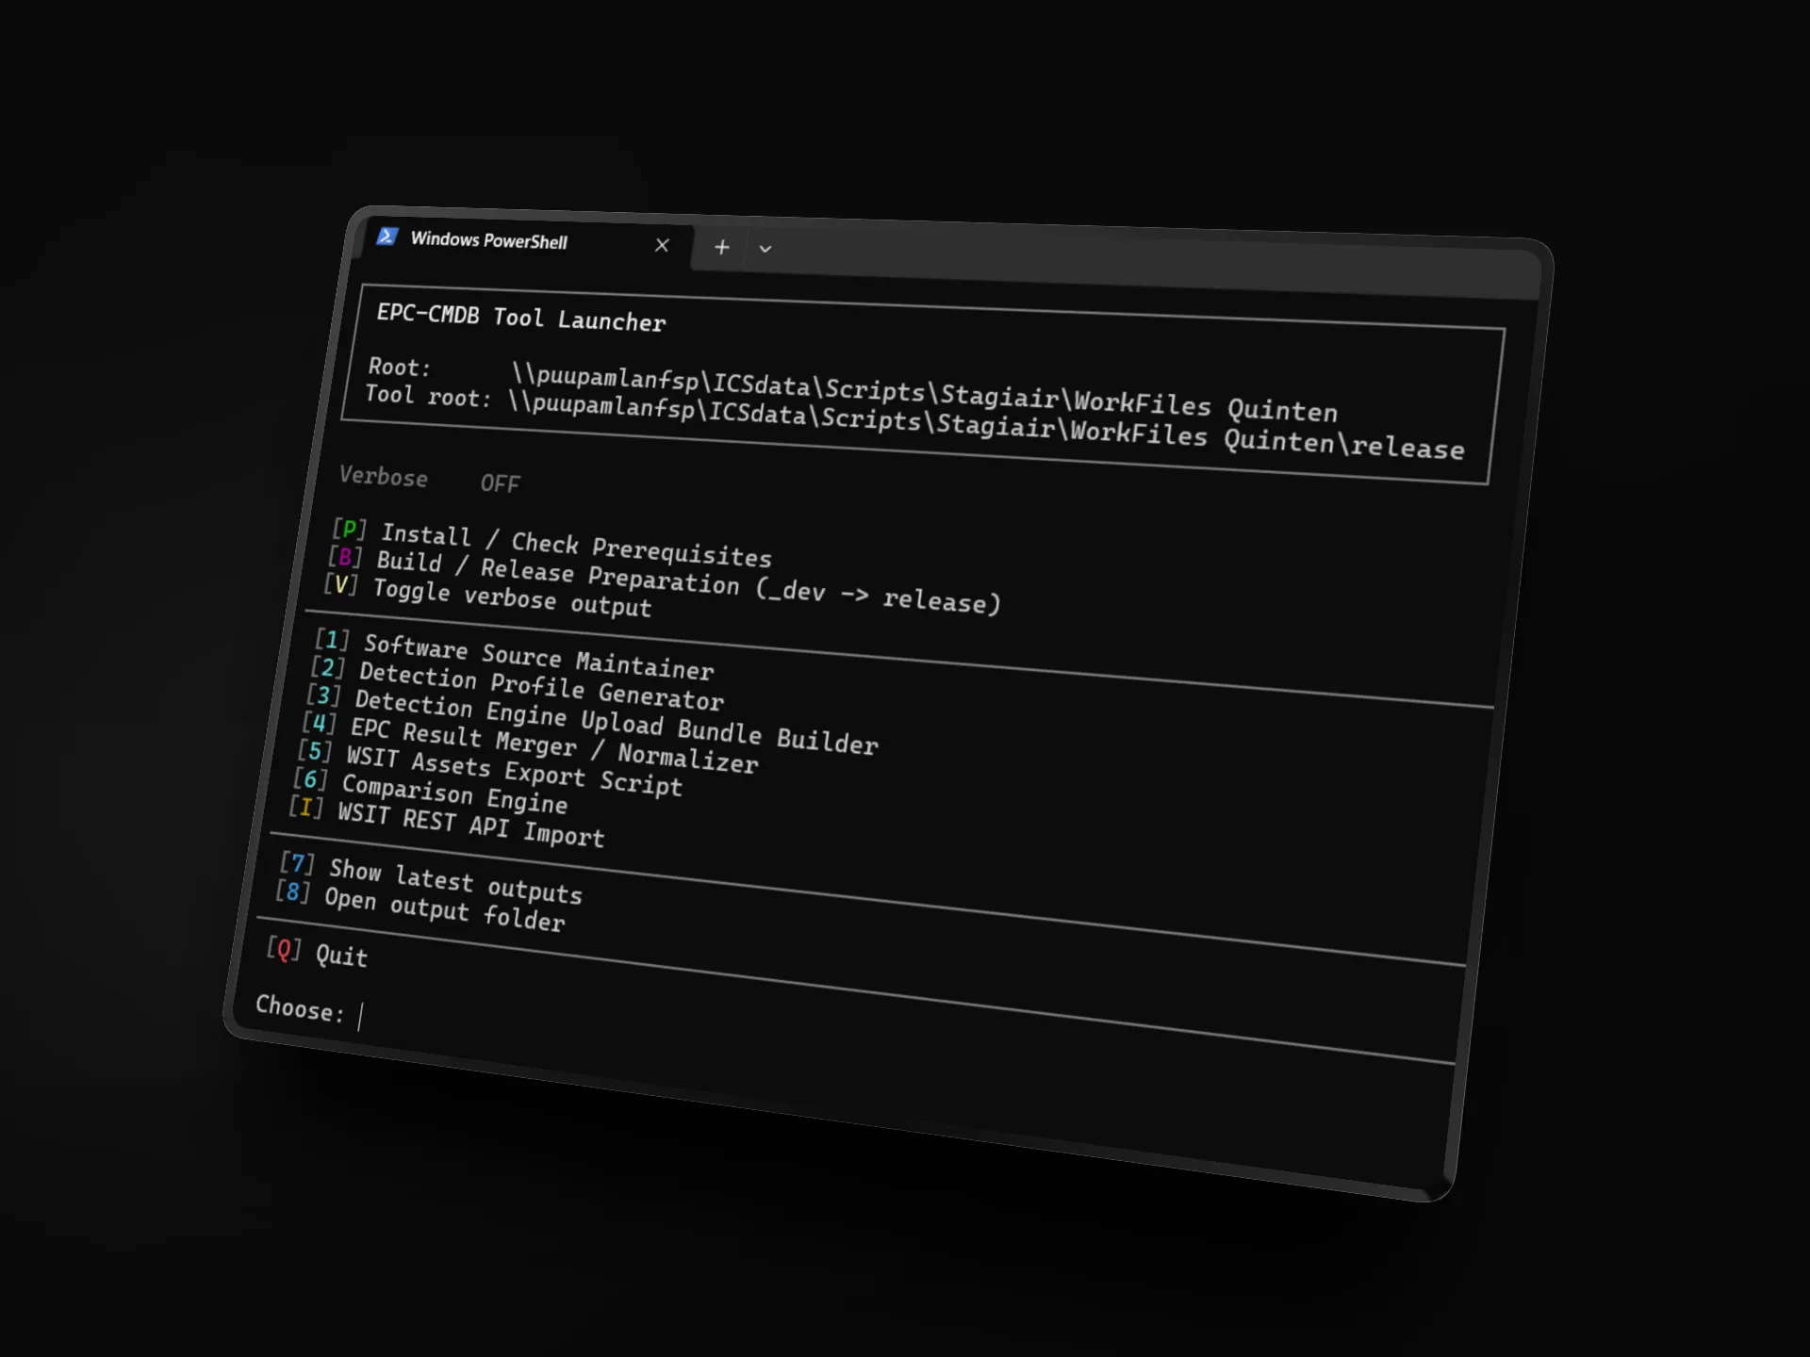Click the Tool root path ending in 'release'
This screenshot has width=1810, height=1357.
click(985, 425)
